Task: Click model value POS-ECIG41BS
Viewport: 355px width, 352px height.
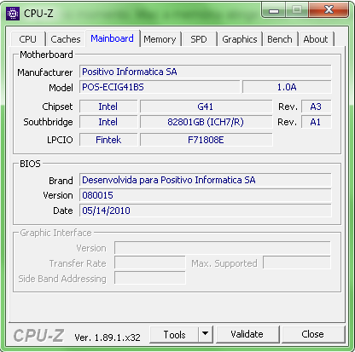Action: click(x=160, y=87)
